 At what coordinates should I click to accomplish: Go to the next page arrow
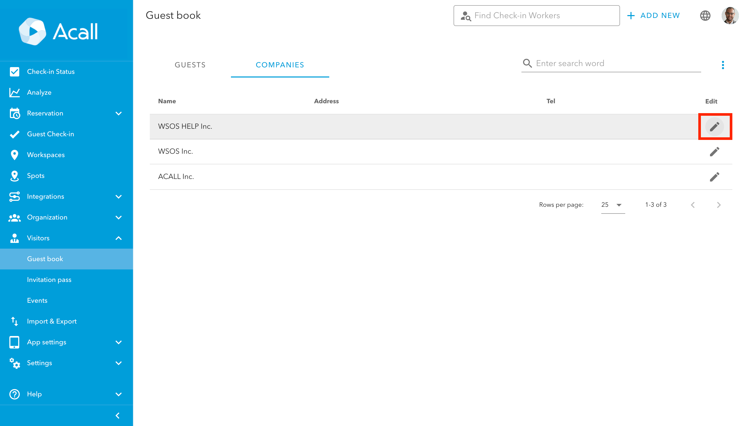719,205
